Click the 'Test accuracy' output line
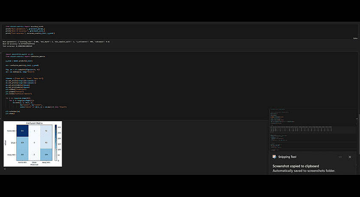The height and width of the screenshot is (197, 360). (17, 46)
